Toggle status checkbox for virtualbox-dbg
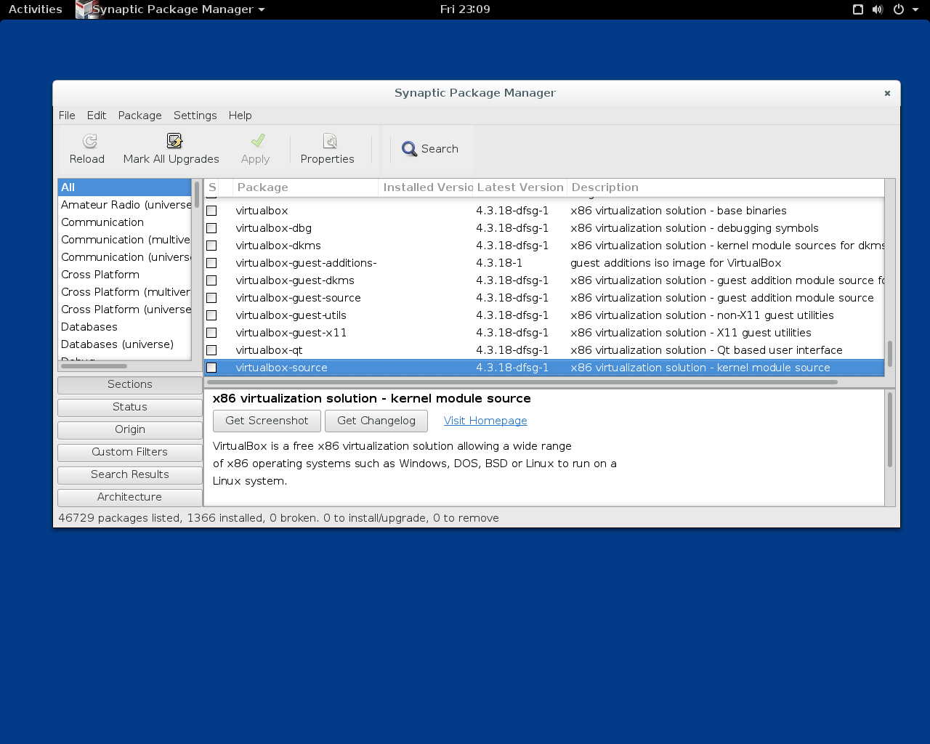The width and height of the screenshot is (930, 744). [211, 228]
